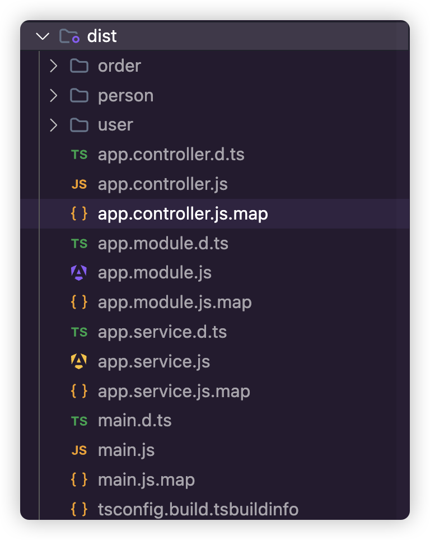Click the purple Angular icon for app.module.js
430x540 pixels.
click(79, 273)
